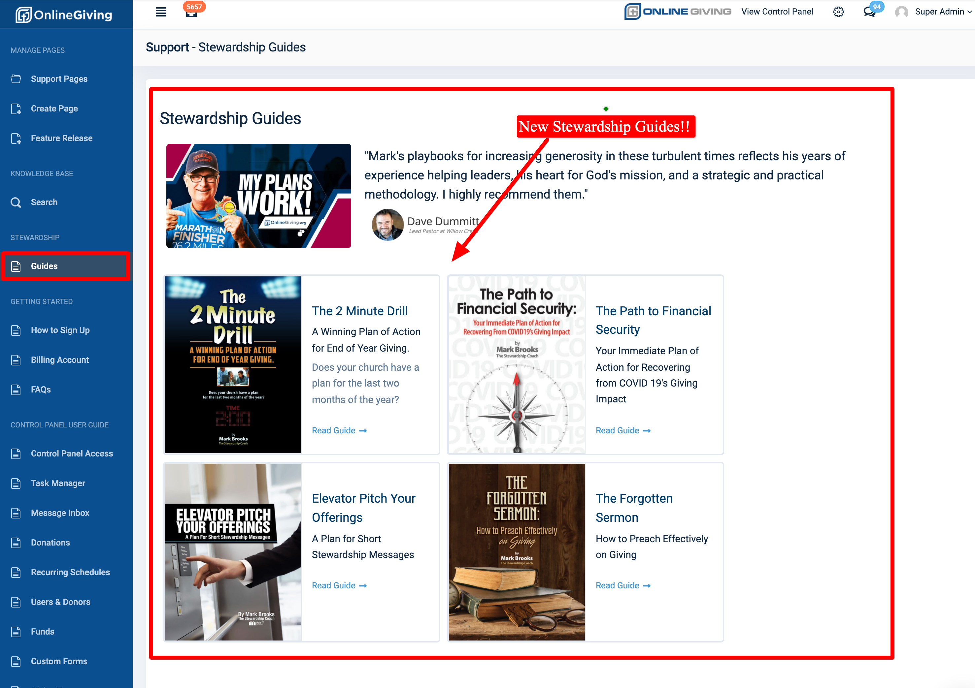Open Elevator Pitch Your Offerings title
This screenshot has height=688, width=975.
coord(363,508)
